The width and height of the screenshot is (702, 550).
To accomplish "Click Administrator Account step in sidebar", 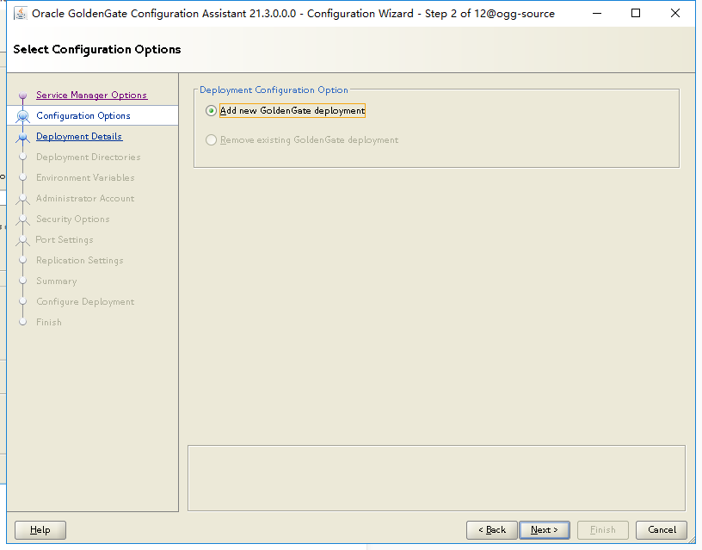I will pos(85,198).
